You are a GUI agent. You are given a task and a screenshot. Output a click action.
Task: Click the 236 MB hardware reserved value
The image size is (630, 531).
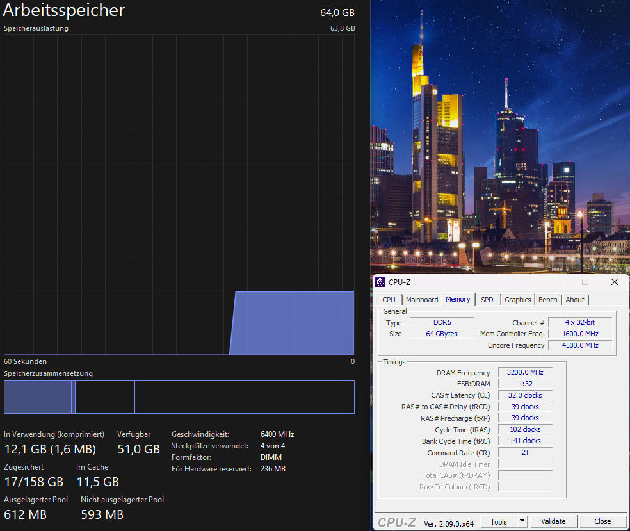(x=273, y=469)
